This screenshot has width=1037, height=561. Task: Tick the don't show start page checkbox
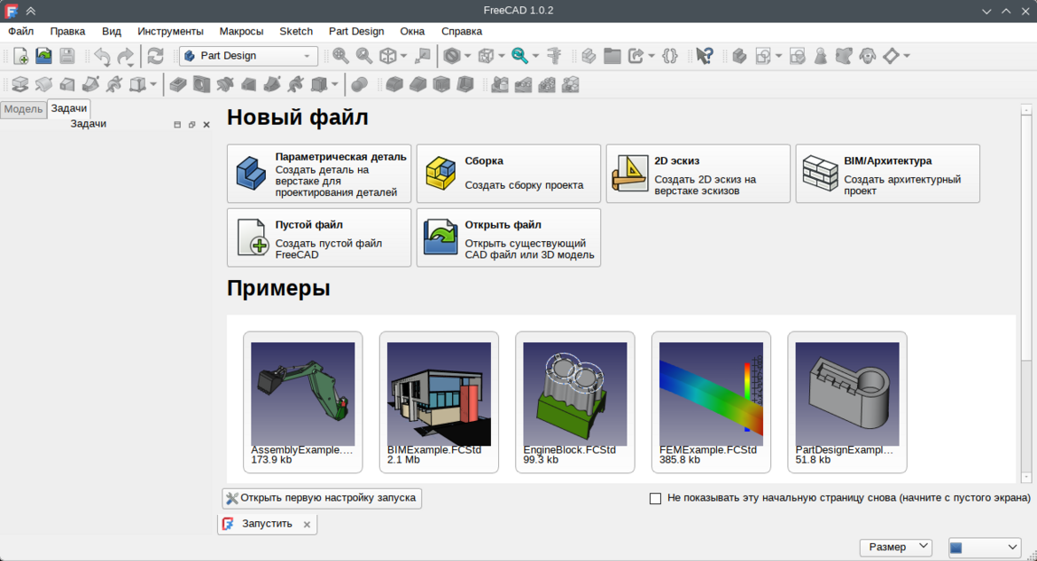(655, 498)
